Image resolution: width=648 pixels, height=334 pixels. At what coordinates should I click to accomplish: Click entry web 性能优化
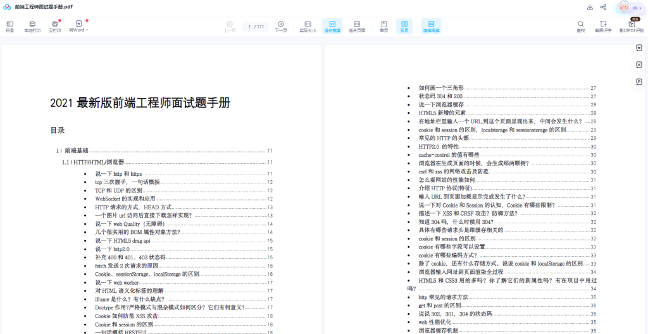(508, 322)
